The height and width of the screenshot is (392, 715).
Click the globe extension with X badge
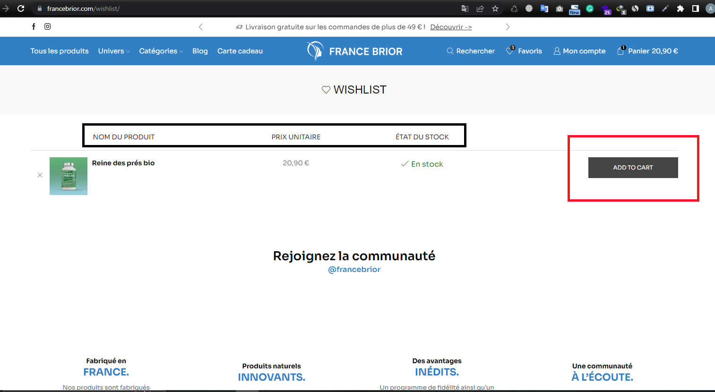tap(621, 9)
